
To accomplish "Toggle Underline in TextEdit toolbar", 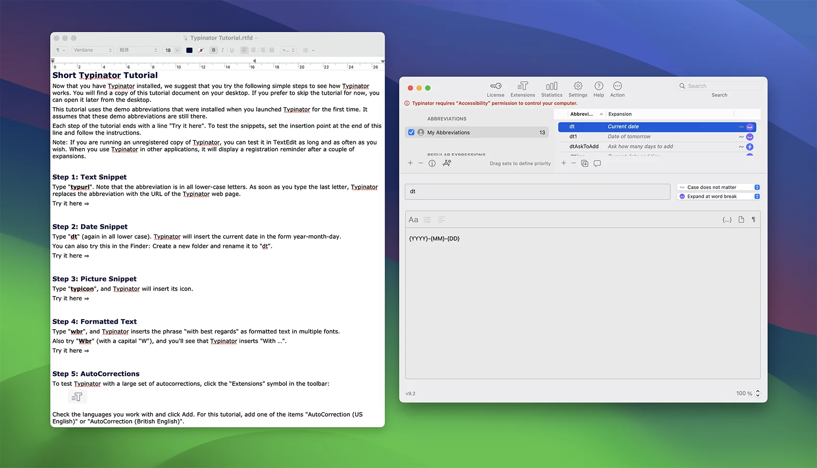I will coord(232,50).
